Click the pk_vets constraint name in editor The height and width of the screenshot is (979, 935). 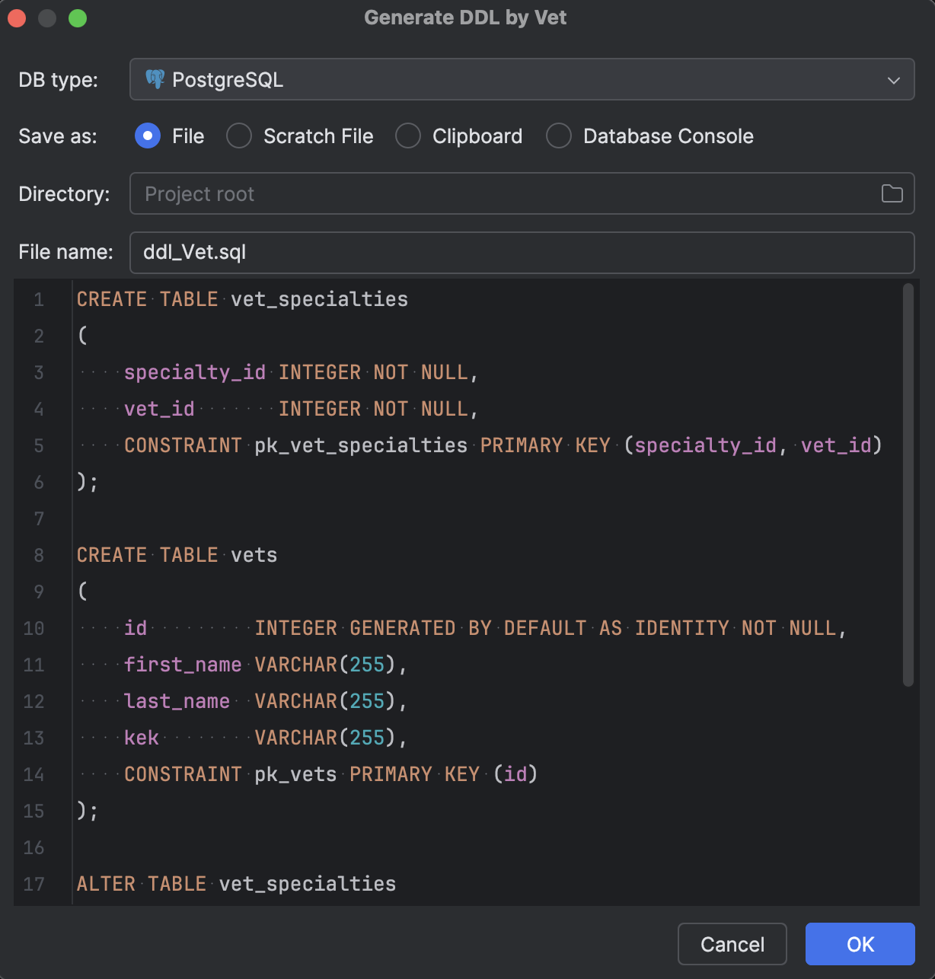coord(294,774)
